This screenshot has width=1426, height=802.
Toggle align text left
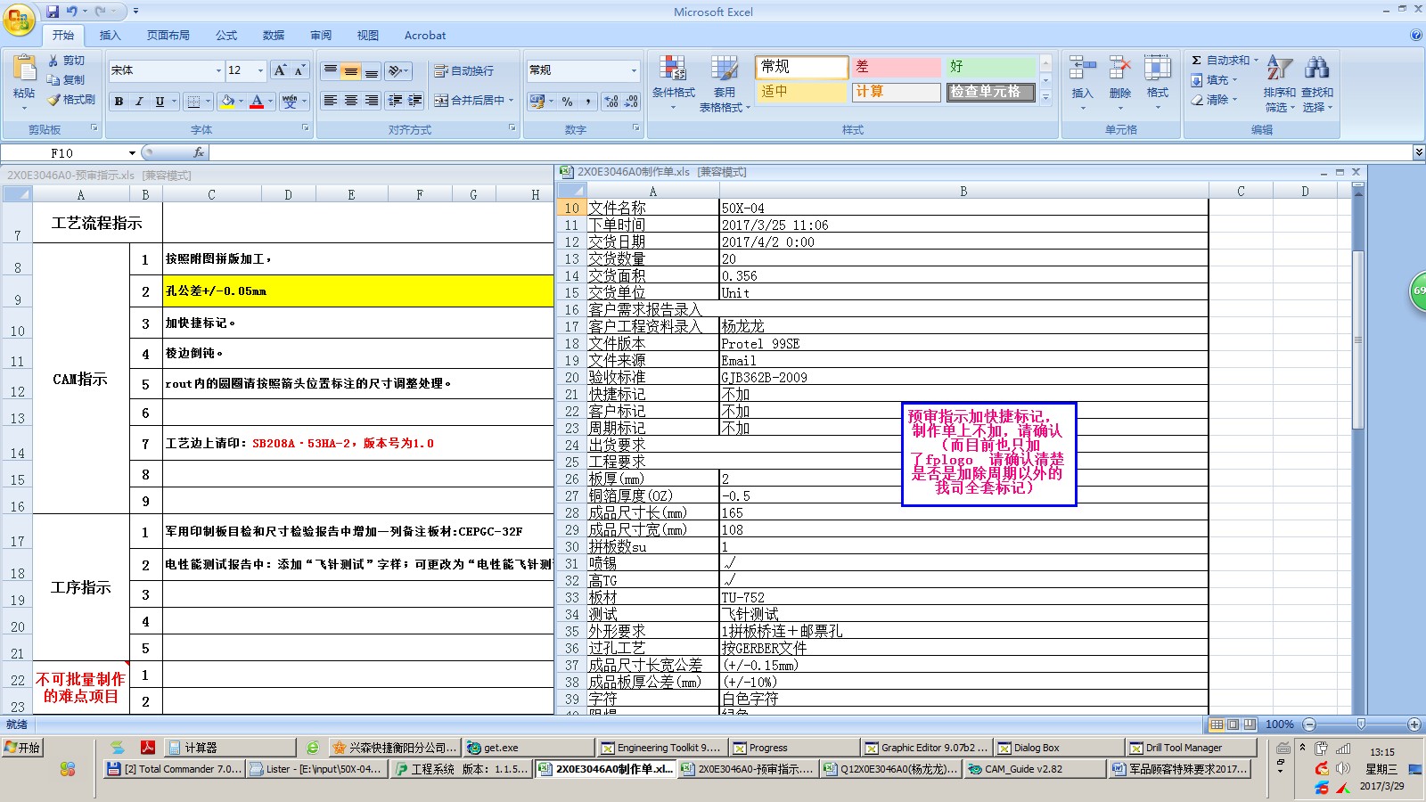331,100
